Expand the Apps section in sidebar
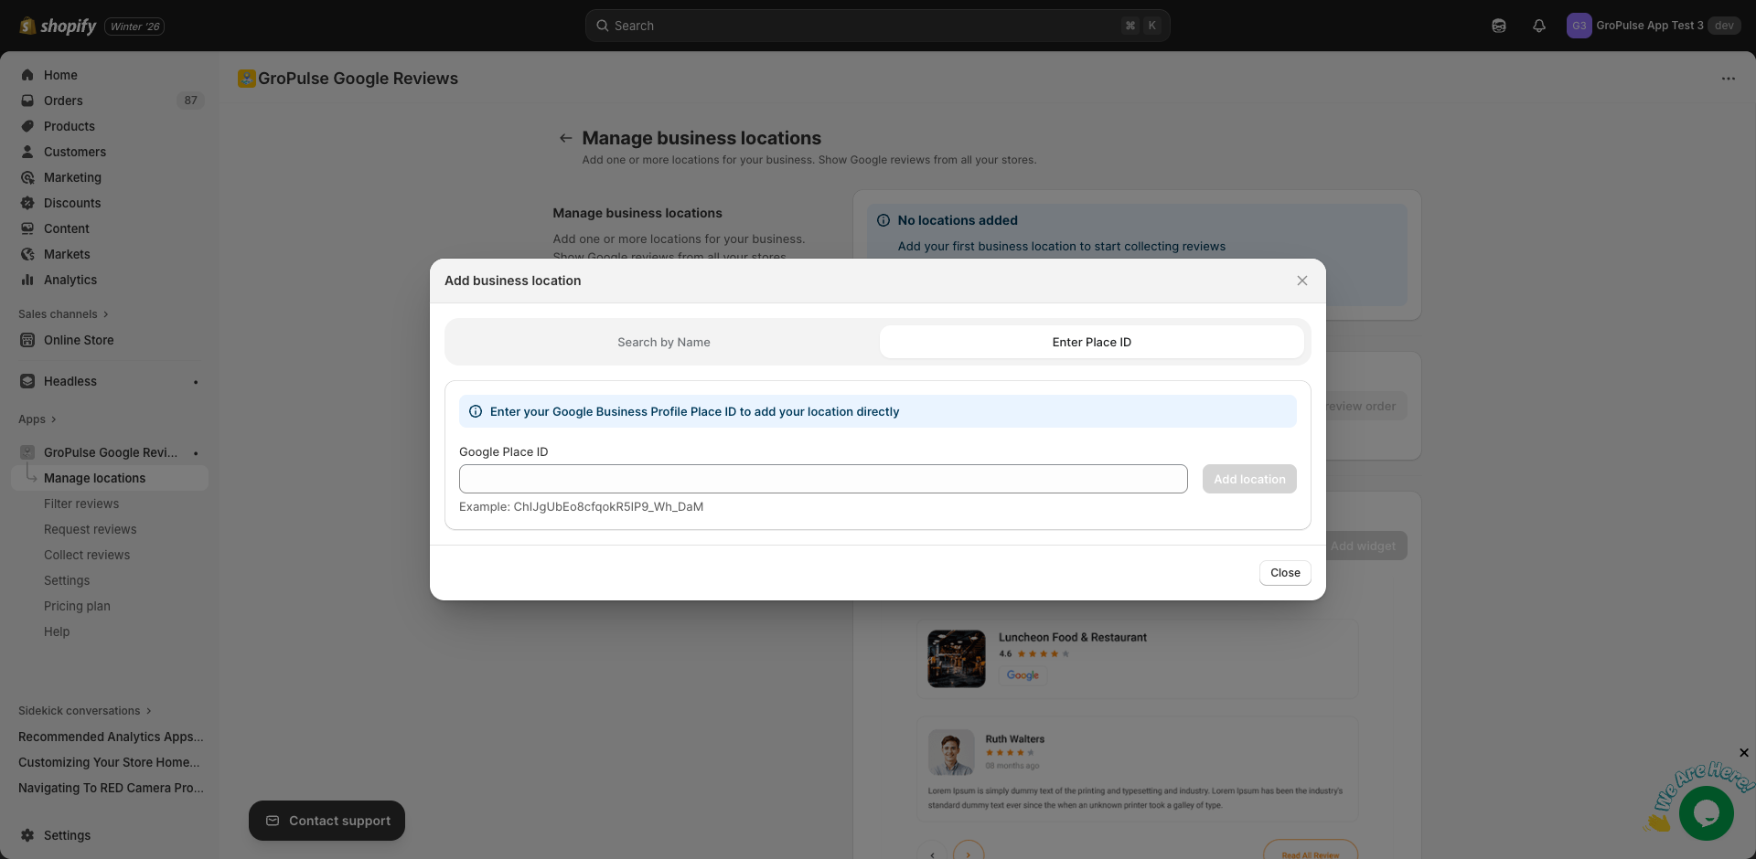This screenshot has height=859, width=1756. pos(37,419)
